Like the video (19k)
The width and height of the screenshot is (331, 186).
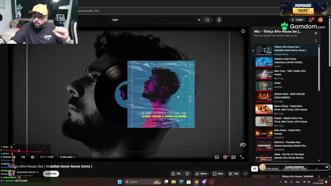tap(176, 174)
